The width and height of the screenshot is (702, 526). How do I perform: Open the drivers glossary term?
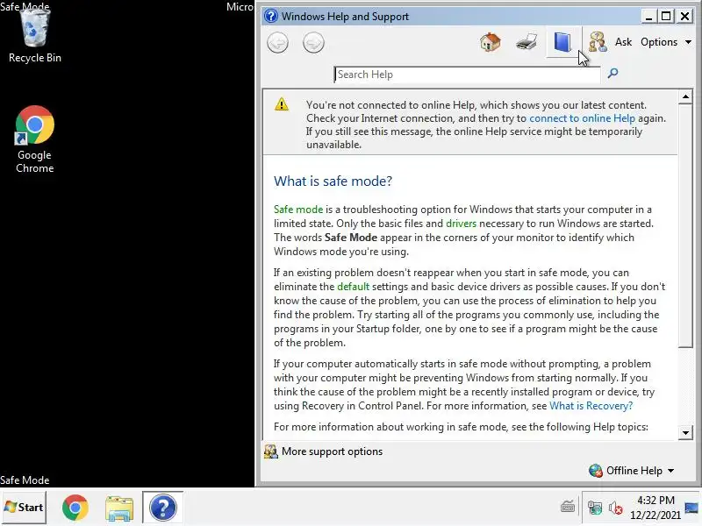coord(461,224)
